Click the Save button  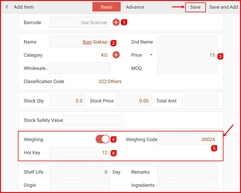tap(195, 7)
